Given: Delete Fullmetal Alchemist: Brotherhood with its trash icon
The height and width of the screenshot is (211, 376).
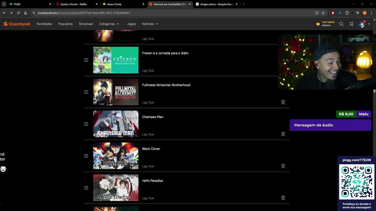Looking at the screenshot, I should click(283, 102).
